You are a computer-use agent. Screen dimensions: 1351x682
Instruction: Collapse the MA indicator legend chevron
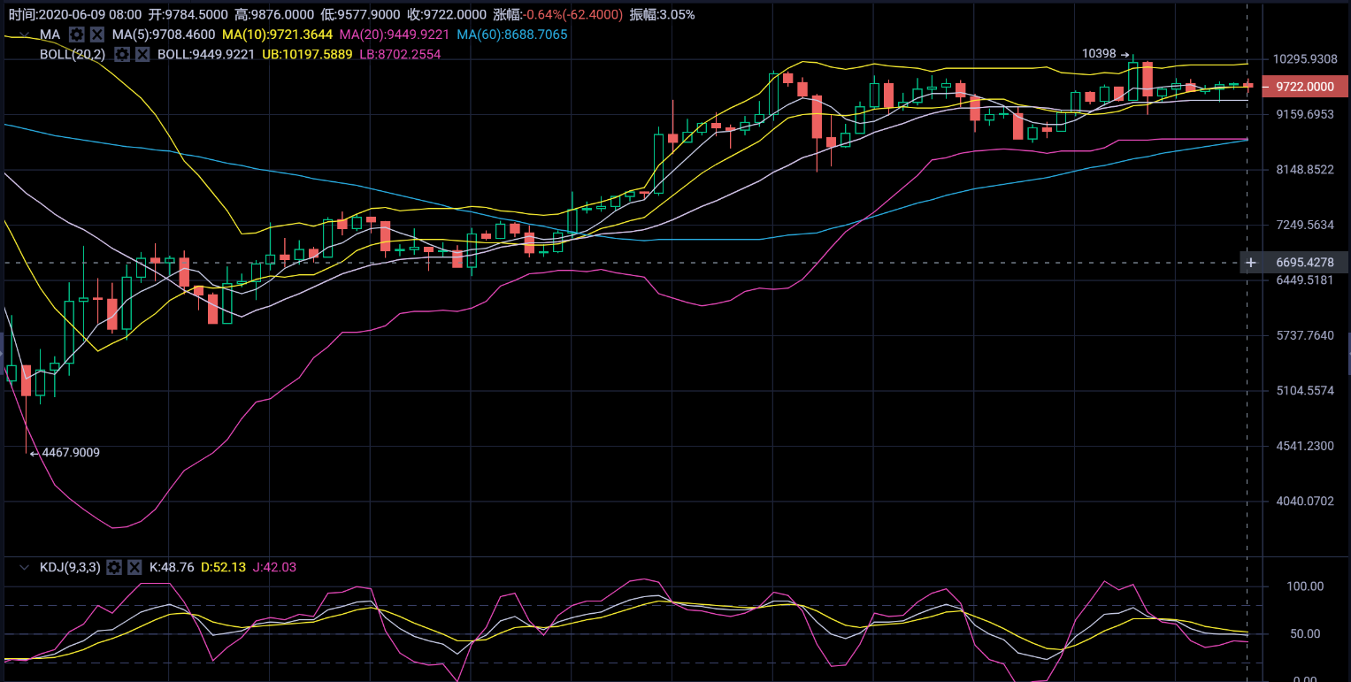(24, 34)
